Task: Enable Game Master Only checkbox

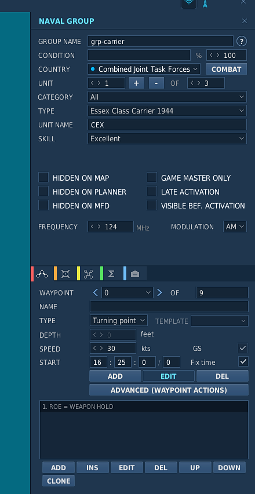Action: pyautogui.click(x=152, y=177)
